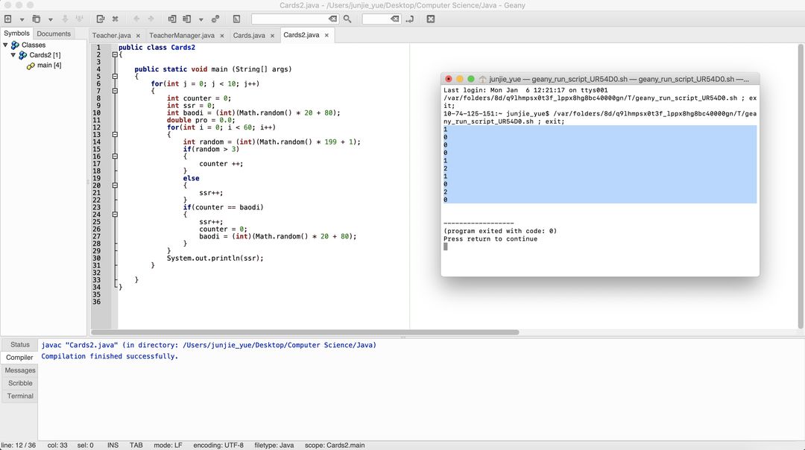Run the program with the gears icon
The height and width of the screenshot is (450, 805).
[x=215, y=19]
